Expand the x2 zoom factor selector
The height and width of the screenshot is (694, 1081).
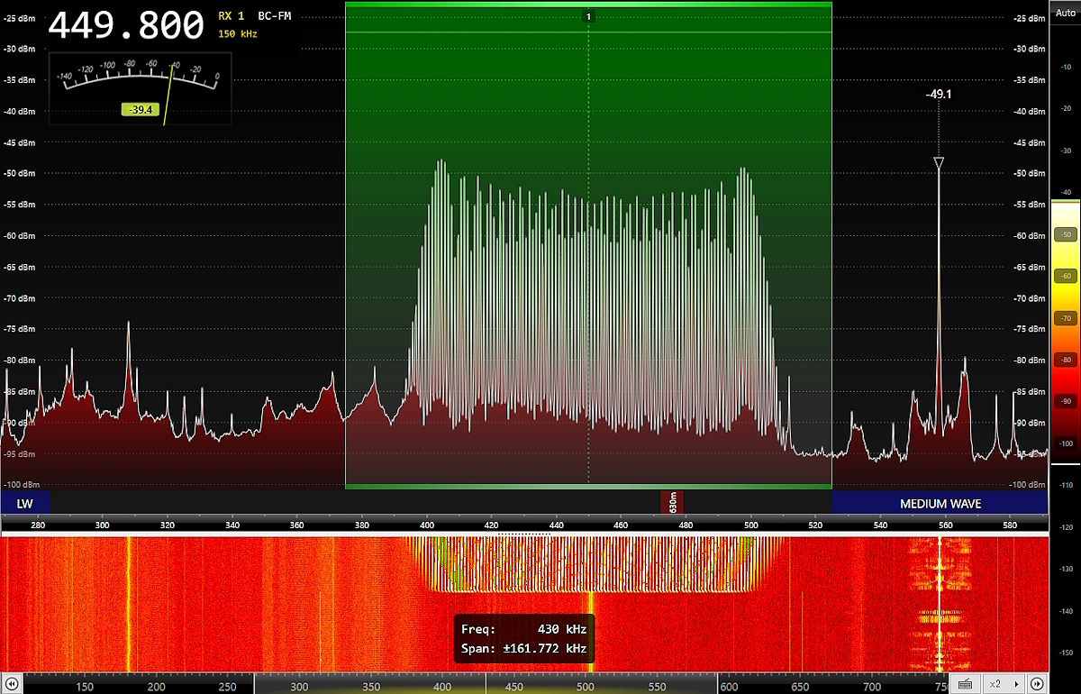tap(1003, 684)
